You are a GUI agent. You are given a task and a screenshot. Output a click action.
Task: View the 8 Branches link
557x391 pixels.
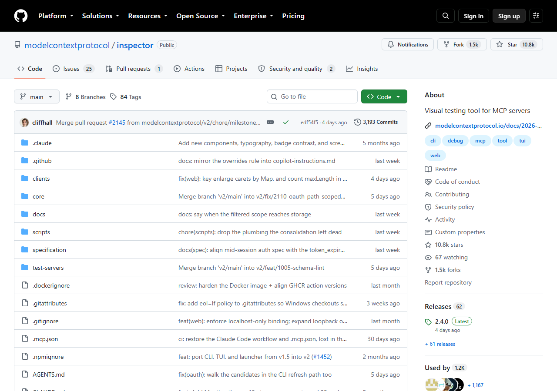tap(85, 97)
